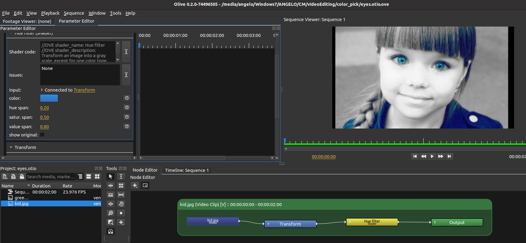Click the Open/Import icon in Project panel
This screenshot has width=526, height=243.
pyautogui.click(x=13, y=176)
